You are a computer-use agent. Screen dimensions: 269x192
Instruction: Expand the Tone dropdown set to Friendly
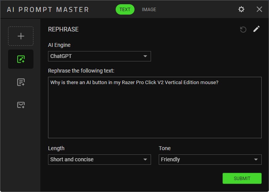pos(210,159)
